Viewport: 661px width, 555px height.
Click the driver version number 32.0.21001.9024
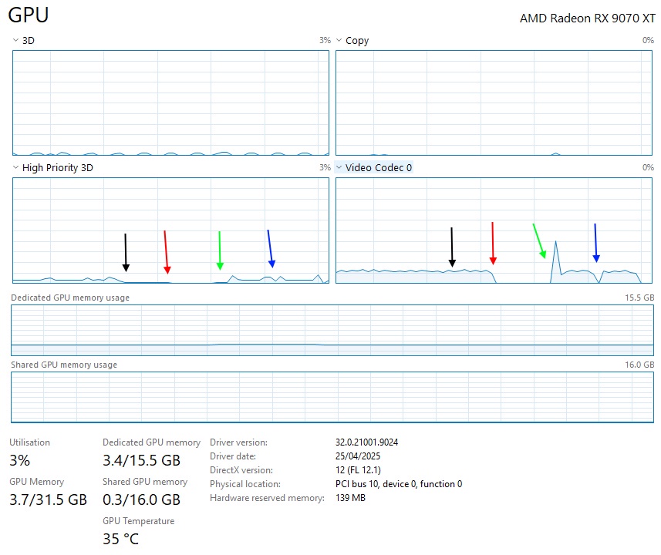click(366, 442)
